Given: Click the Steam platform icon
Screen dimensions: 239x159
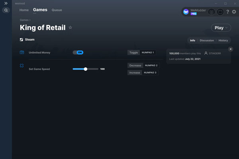Looking at the screenshot, I should coord(22,40).
